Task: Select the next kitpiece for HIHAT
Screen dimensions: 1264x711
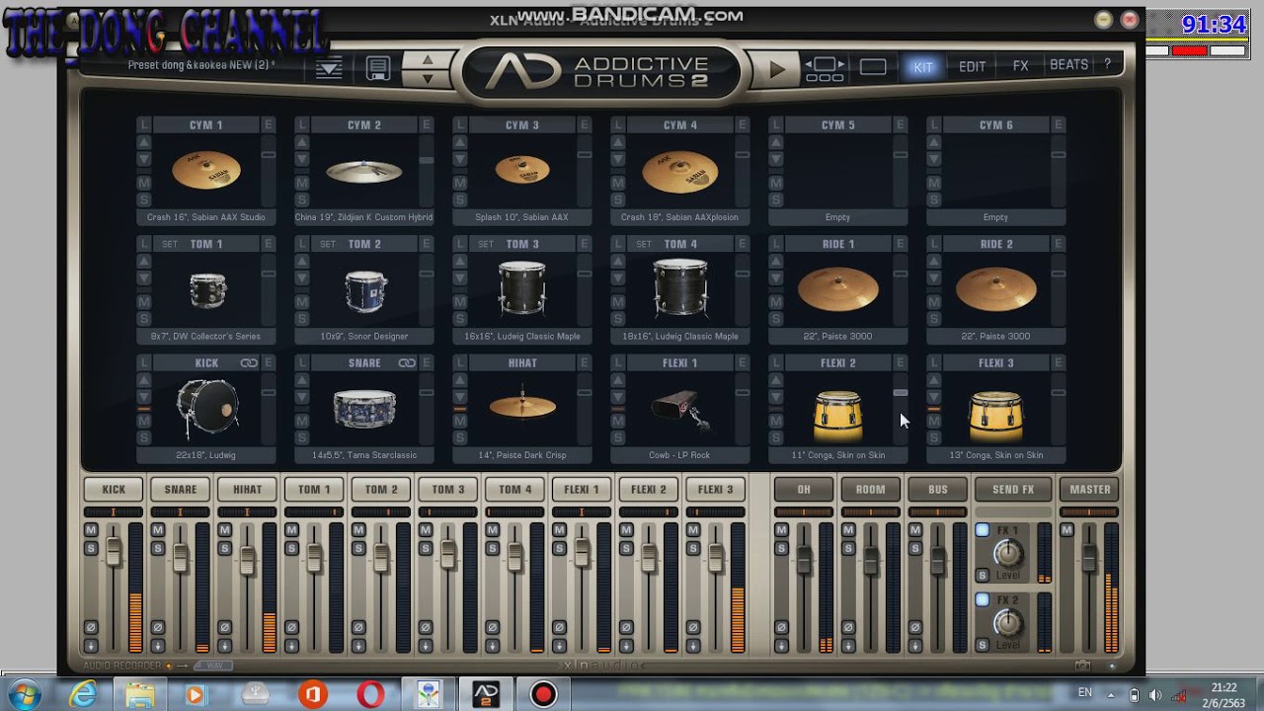Action: coord(460,396)
